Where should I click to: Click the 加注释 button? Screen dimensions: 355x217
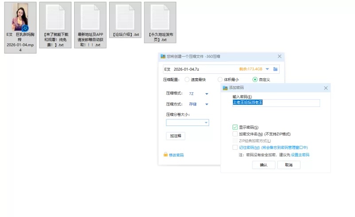click(x=176, y=136)
